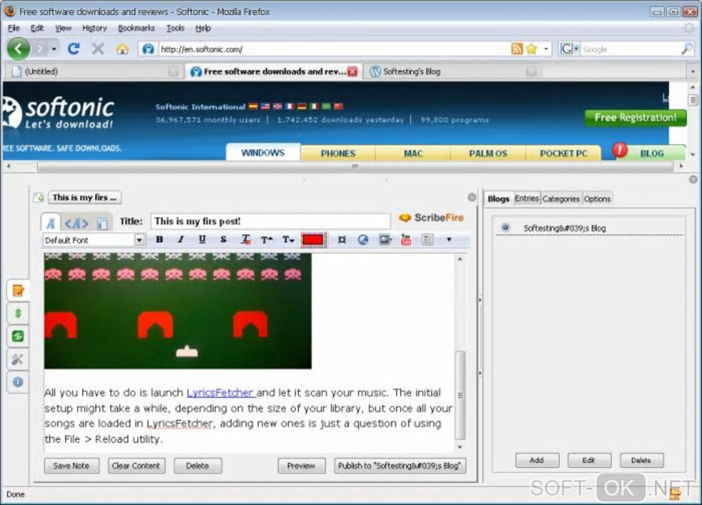Click Edit blog button
Viewport: 702px width, 505px height.
588,460
